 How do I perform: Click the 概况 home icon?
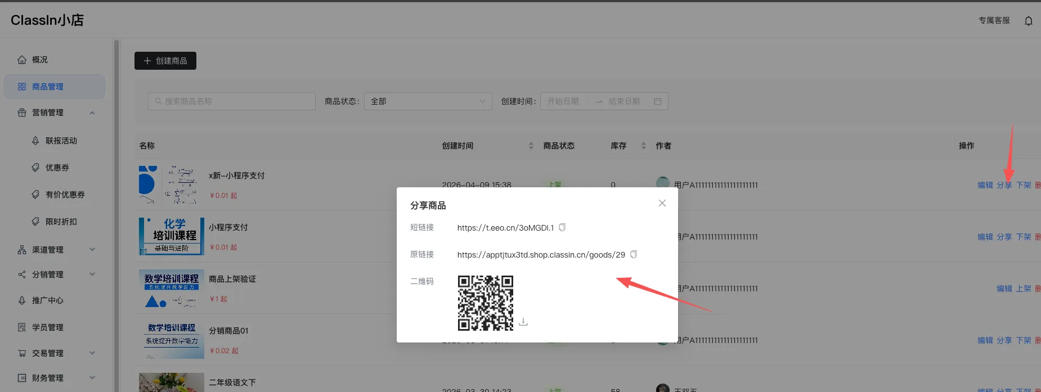pos(22,60)
